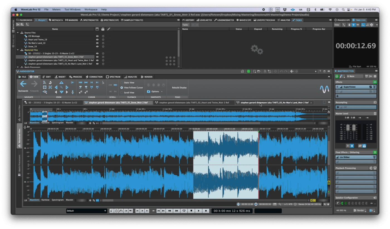Open the Default preset dropdown near the transport

click(86, 211)
